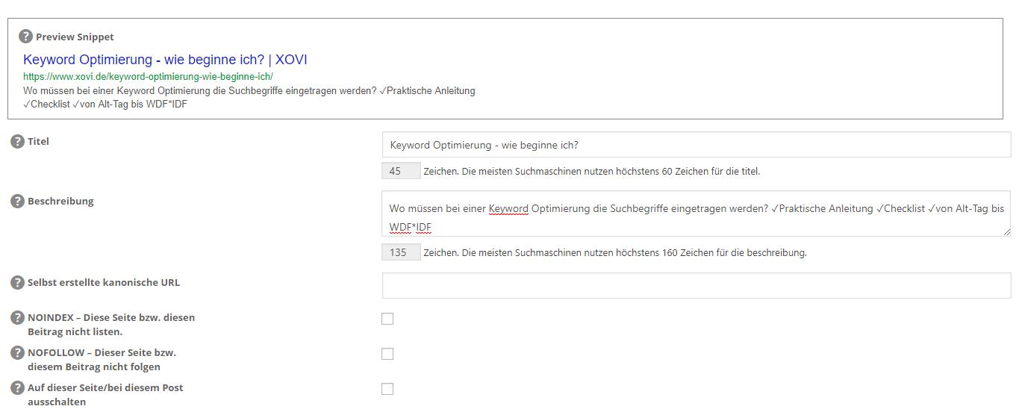Click inside the Beschreibung textarea
1019x418 pixels.
[696, 213]
